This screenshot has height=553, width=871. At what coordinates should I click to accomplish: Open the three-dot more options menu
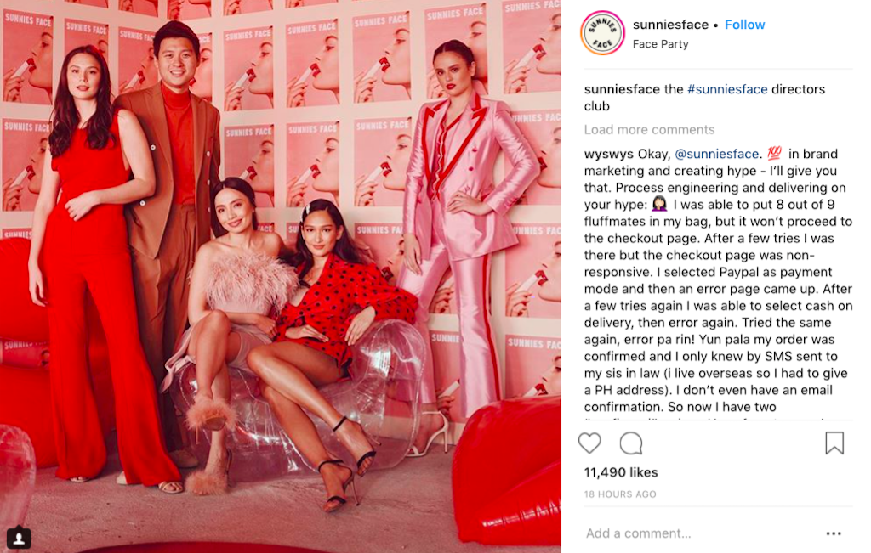click(834, 533)
